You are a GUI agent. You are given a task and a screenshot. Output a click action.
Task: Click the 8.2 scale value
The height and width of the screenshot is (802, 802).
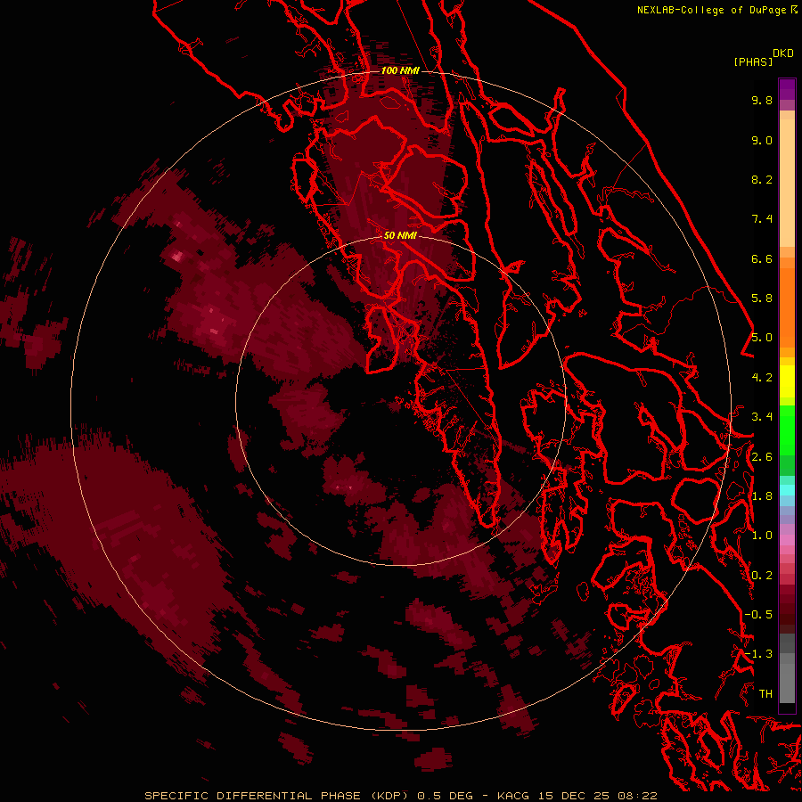tap(762, 179)
